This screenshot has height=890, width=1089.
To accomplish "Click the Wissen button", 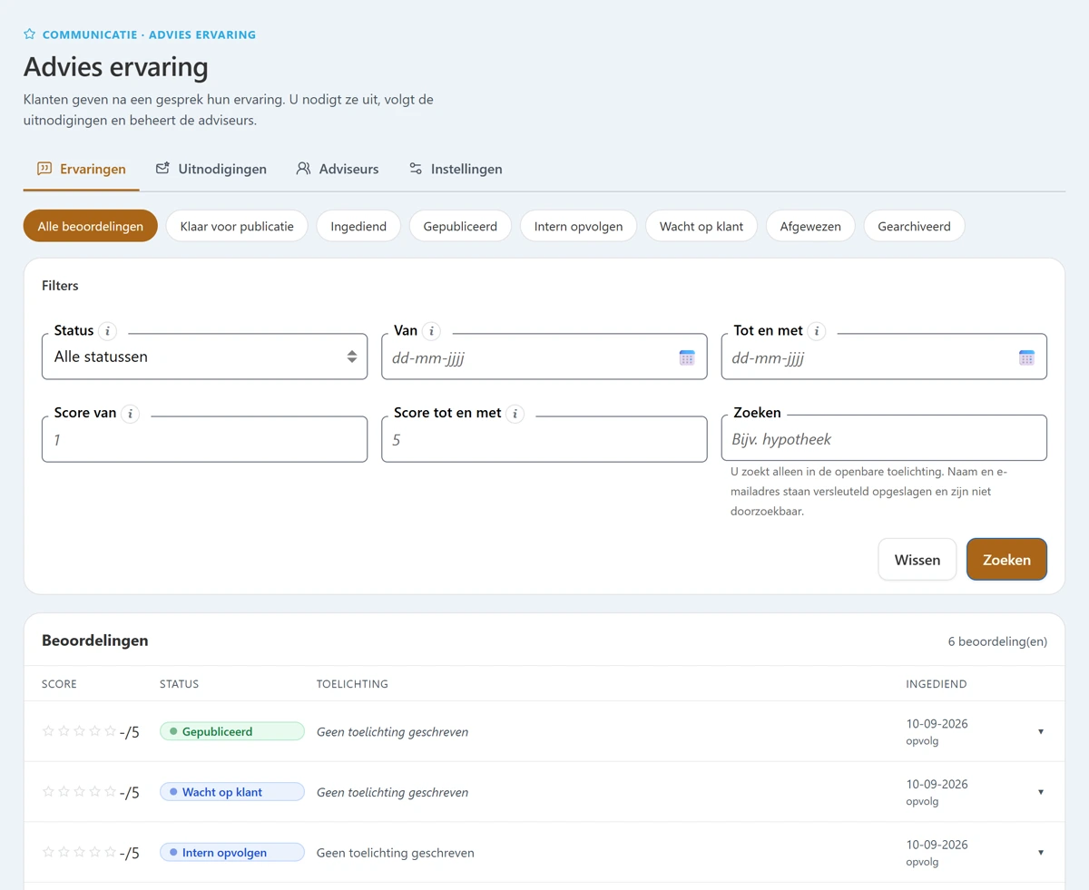I will tap(917, 560).
